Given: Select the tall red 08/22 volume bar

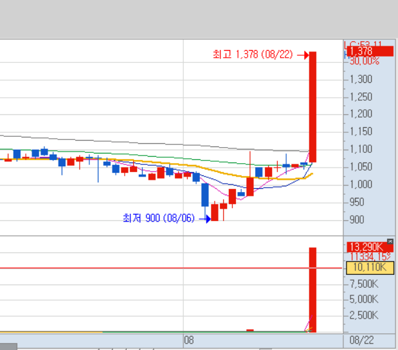Looking at the screenshot, I should (x=312, y=290).
